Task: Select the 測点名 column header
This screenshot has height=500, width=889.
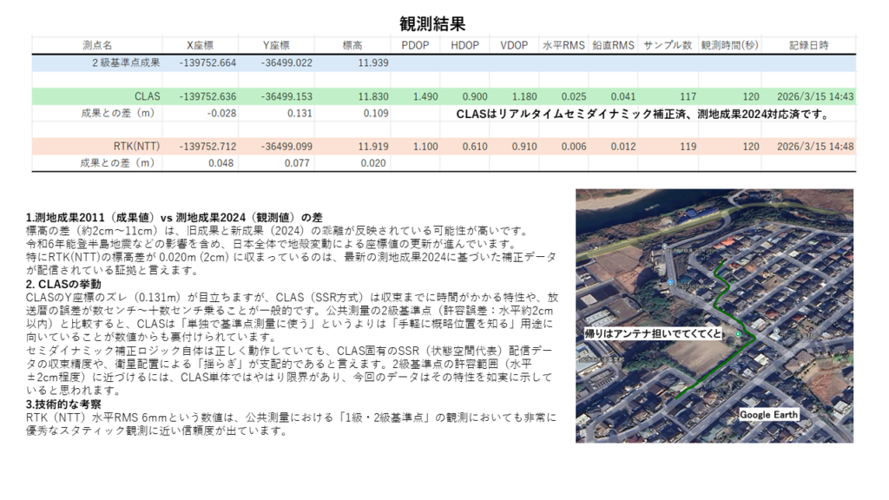Action: tap(97, 45)
